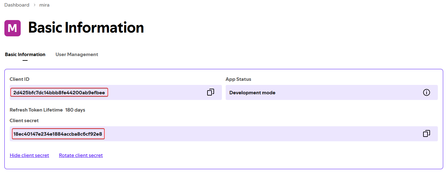Viewport: 446px width, 172px height.
Task: Click the Client secret field label
Action: point(24,121)
